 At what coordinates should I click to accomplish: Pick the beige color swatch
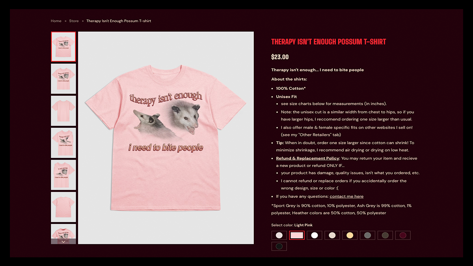click(x=332, y=235)
